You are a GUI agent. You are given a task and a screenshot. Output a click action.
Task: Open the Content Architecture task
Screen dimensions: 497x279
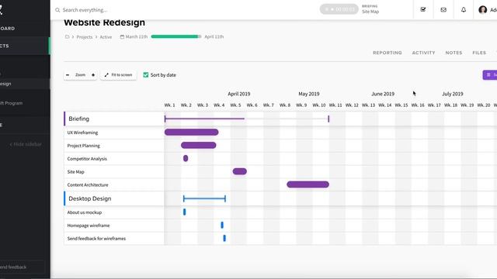point(88,184)
